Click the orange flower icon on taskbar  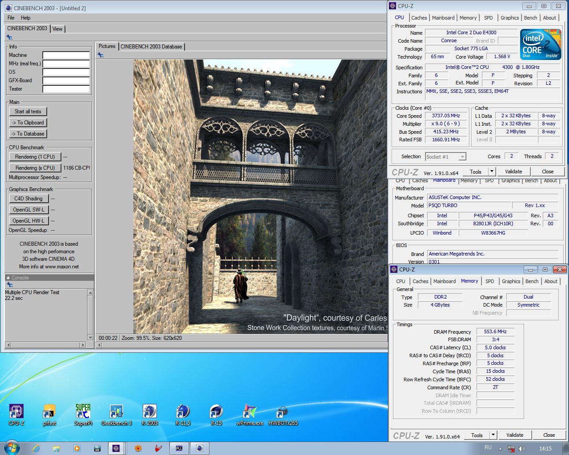pos(138,448)
